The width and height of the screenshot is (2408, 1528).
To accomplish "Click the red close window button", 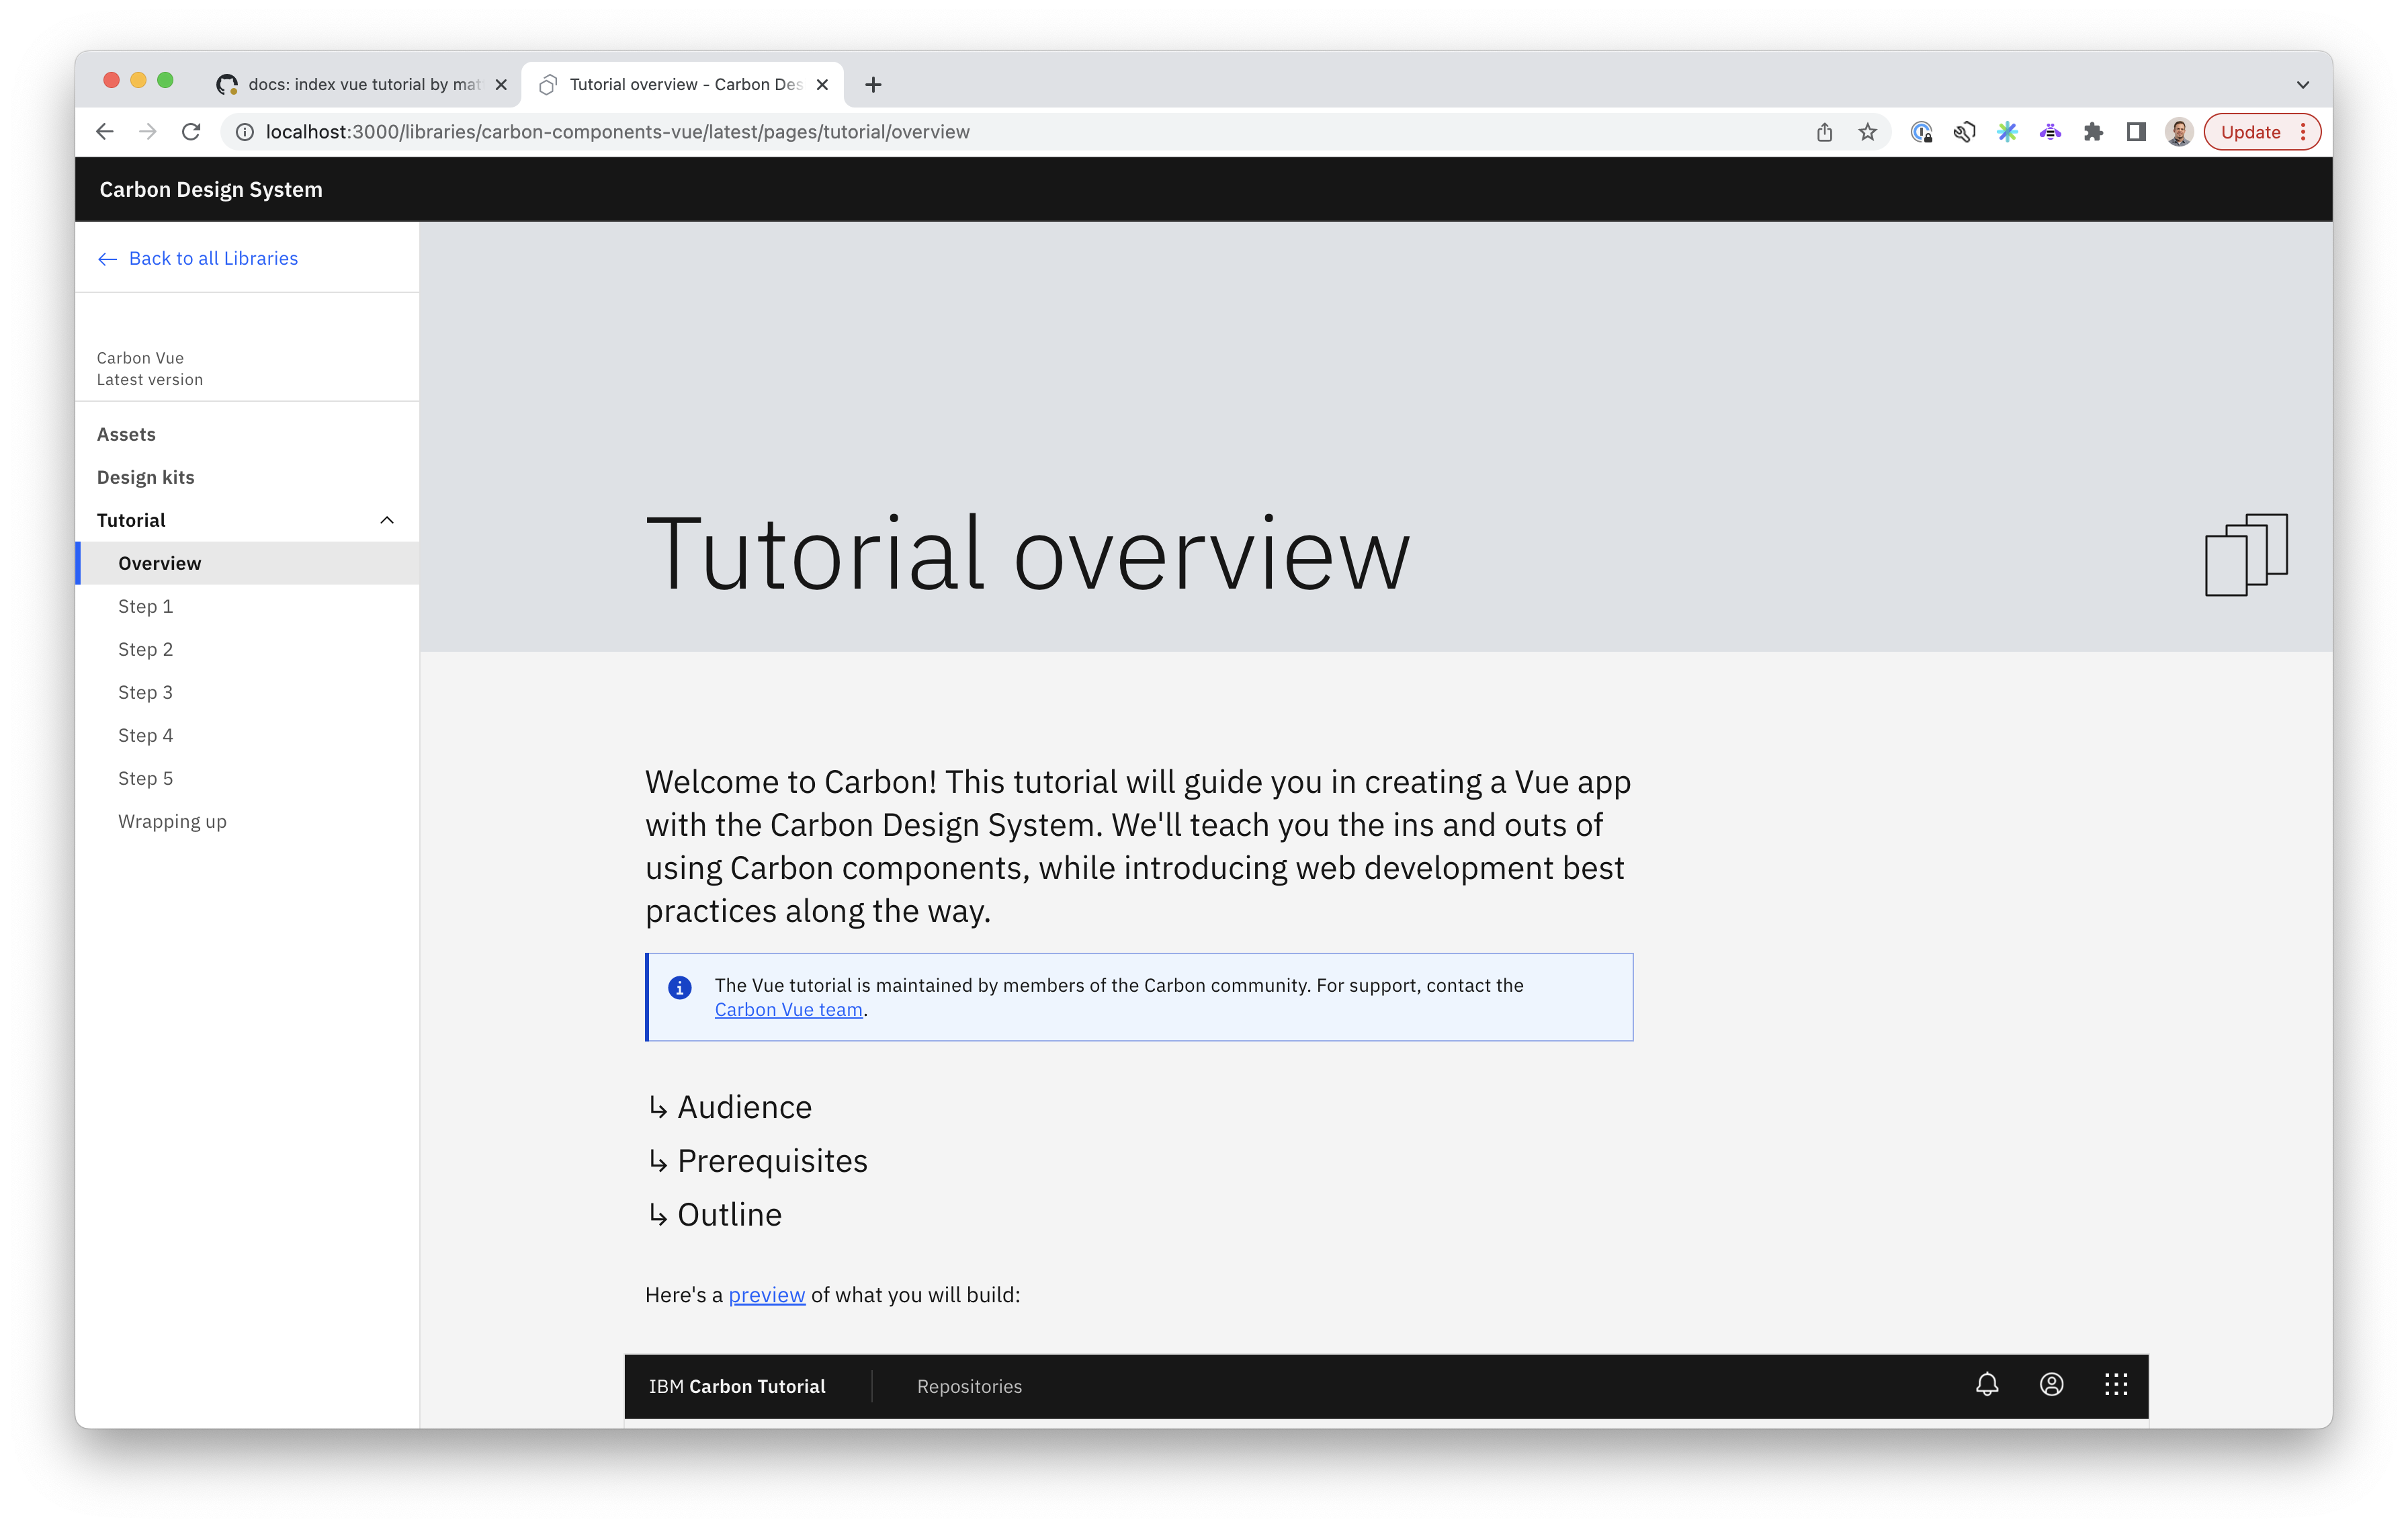I will [112, 81].
